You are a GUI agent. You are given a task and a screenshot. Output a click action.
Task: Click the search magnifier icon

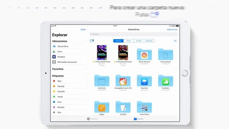91,34
